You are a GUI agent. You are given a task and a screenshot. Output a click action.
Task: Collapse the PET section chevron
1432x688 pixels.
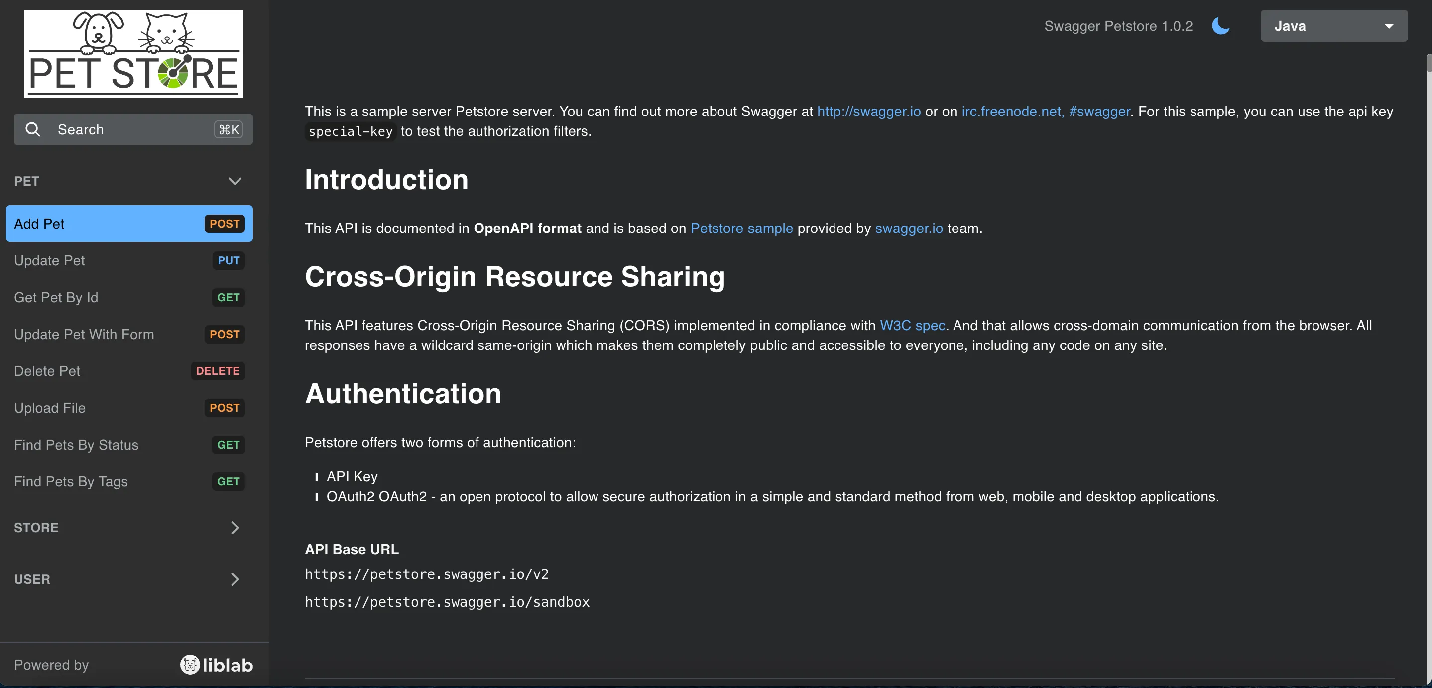coord(235,181)
